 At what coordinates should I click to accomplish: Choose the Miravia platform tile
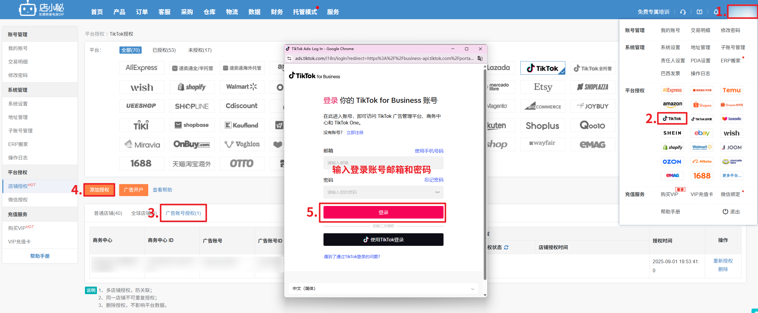pyautogui.click(x=142, y=144)
